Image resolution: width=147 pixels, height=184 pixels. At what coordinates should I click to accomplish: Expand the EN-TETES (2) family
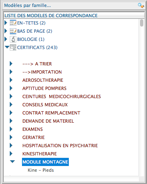6,23
